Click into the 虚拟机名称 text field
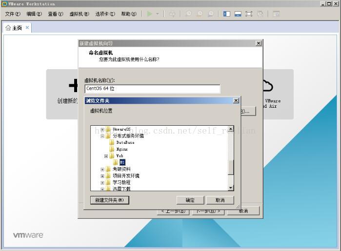This screenshot has height=251, width=341. pyautogui.click(x=152, y=89)
